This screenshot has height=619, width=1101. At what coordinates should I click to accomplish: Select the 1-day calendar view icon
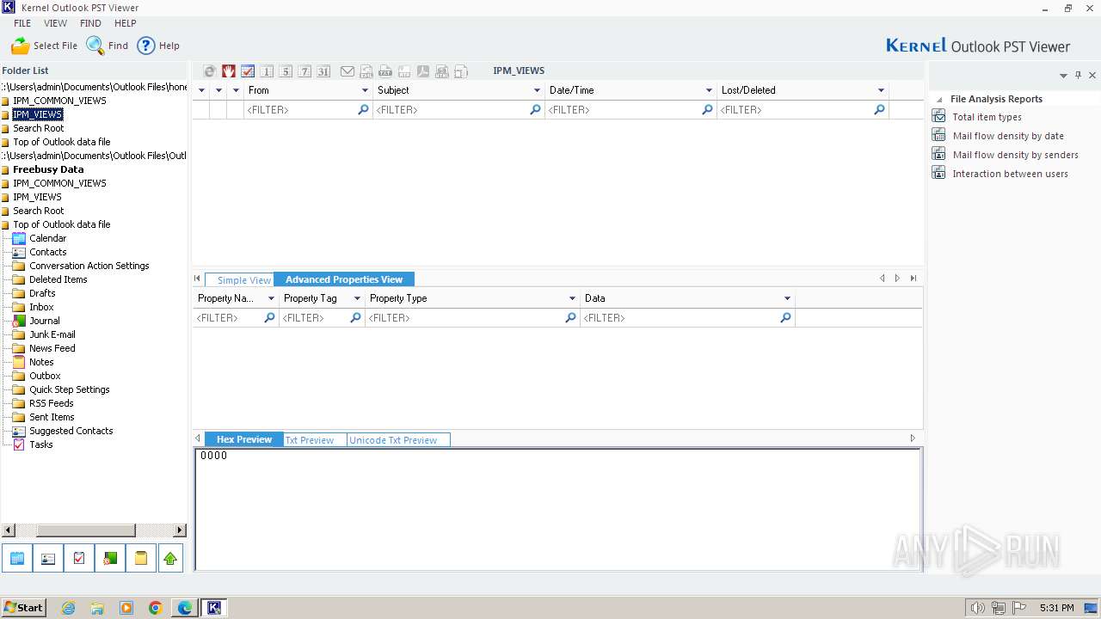(267, 71)
